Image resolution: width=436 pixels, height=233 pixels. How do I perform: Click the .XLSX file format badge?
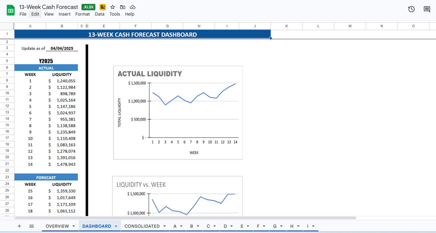(x=88, y=7)
